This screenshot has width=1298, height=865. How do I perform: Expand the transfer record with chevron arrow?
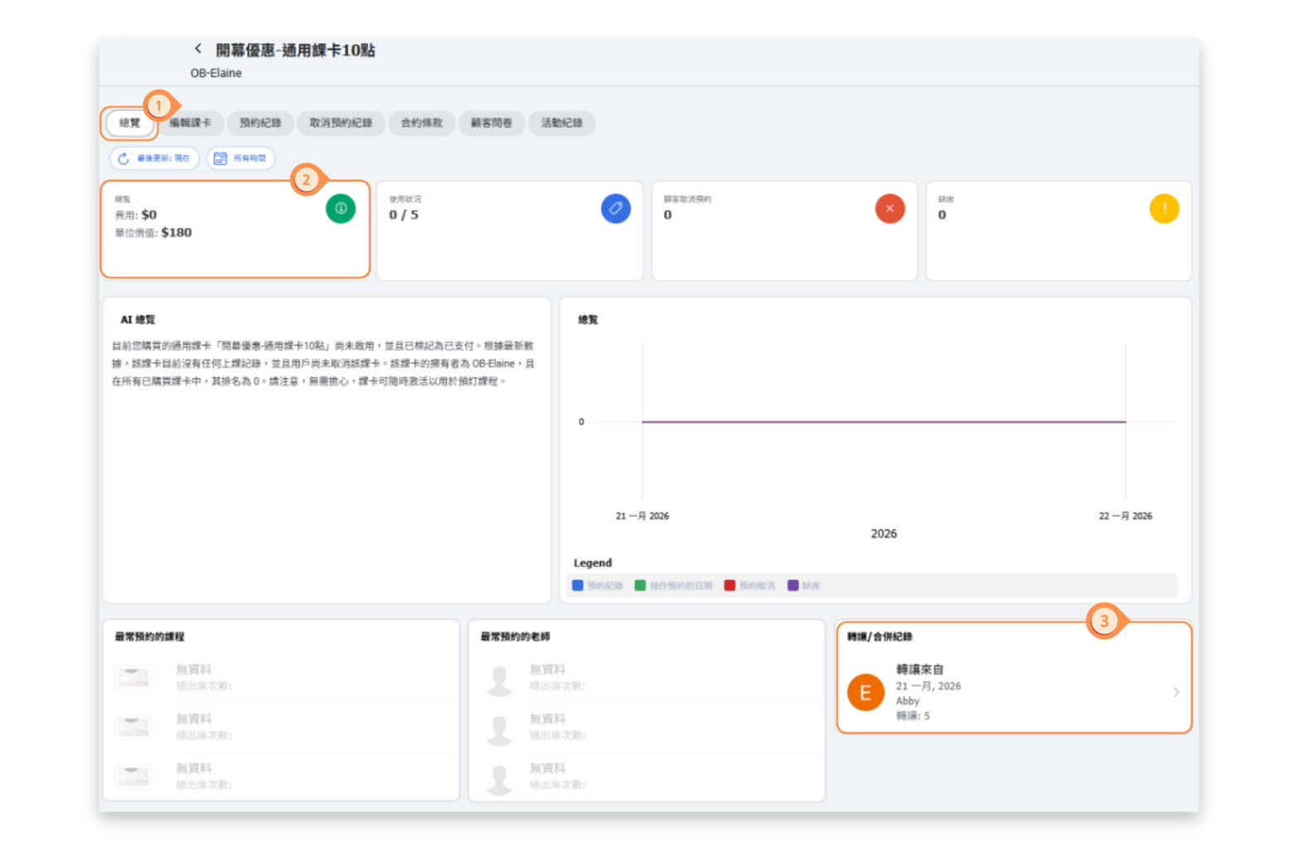pos(1175,693)
